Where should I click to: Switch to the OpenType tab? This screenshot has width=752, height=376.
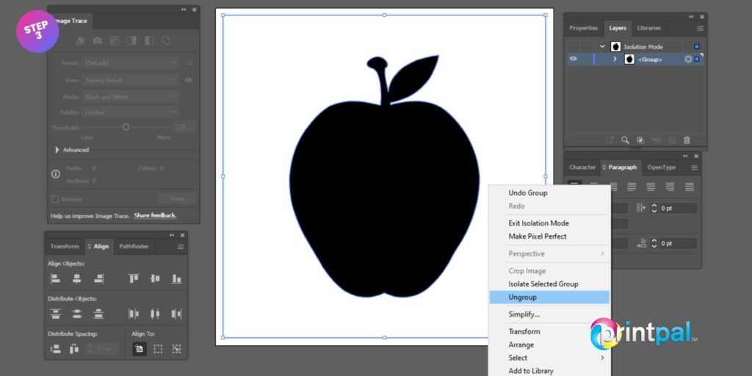(662, 167)
